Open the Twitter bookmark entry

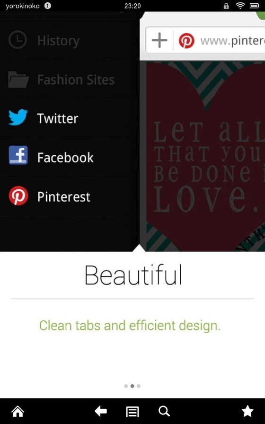[x=70, y=118]
